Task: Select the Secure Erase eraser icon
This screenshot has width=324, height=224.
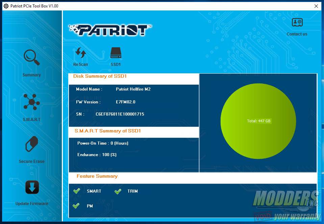Action: tap(32, 144)
